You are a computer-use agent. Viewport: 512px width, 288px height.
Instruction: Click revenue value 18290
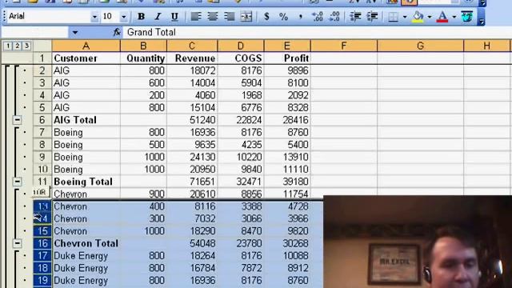point(192,231)
